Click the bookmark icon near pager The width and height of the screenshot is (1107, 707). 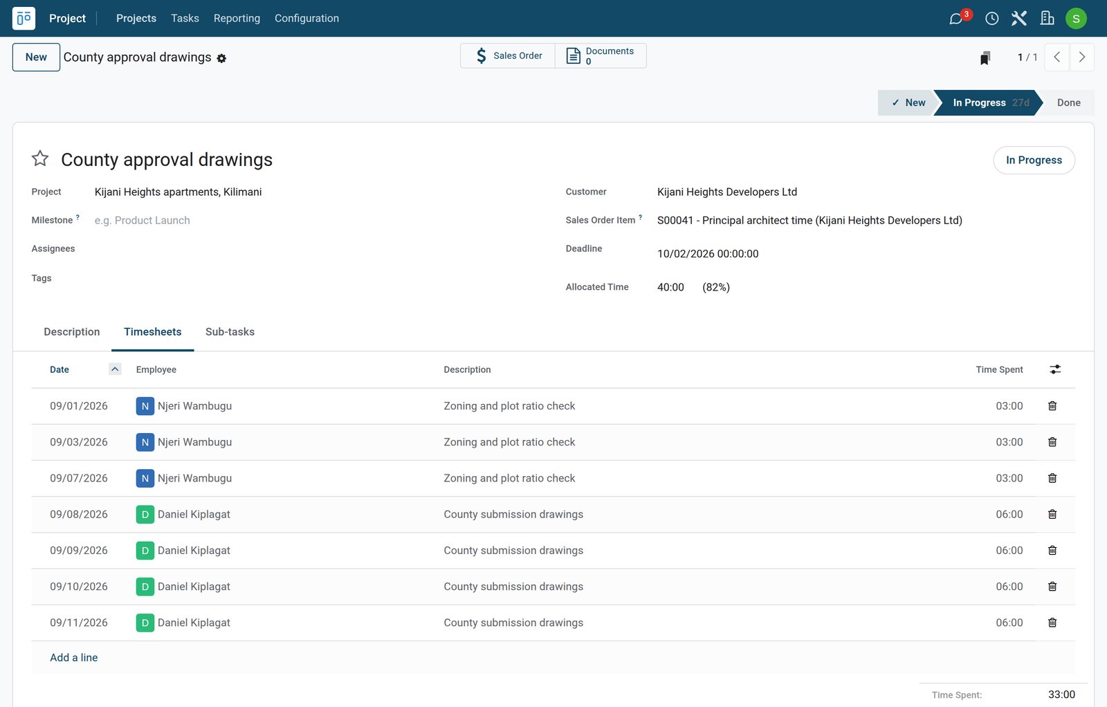pyautogui.click(x=985, y=58)
